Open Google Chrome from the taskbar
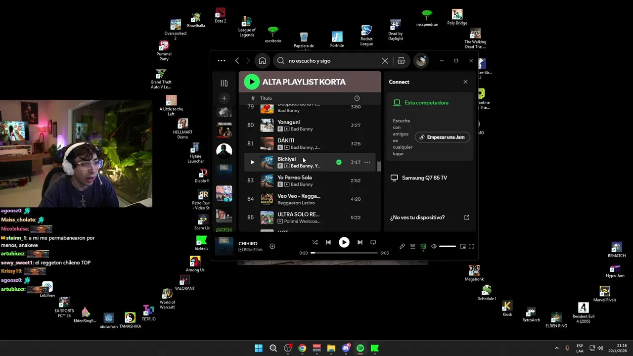 pyautogui.click(x=302, y=348)
